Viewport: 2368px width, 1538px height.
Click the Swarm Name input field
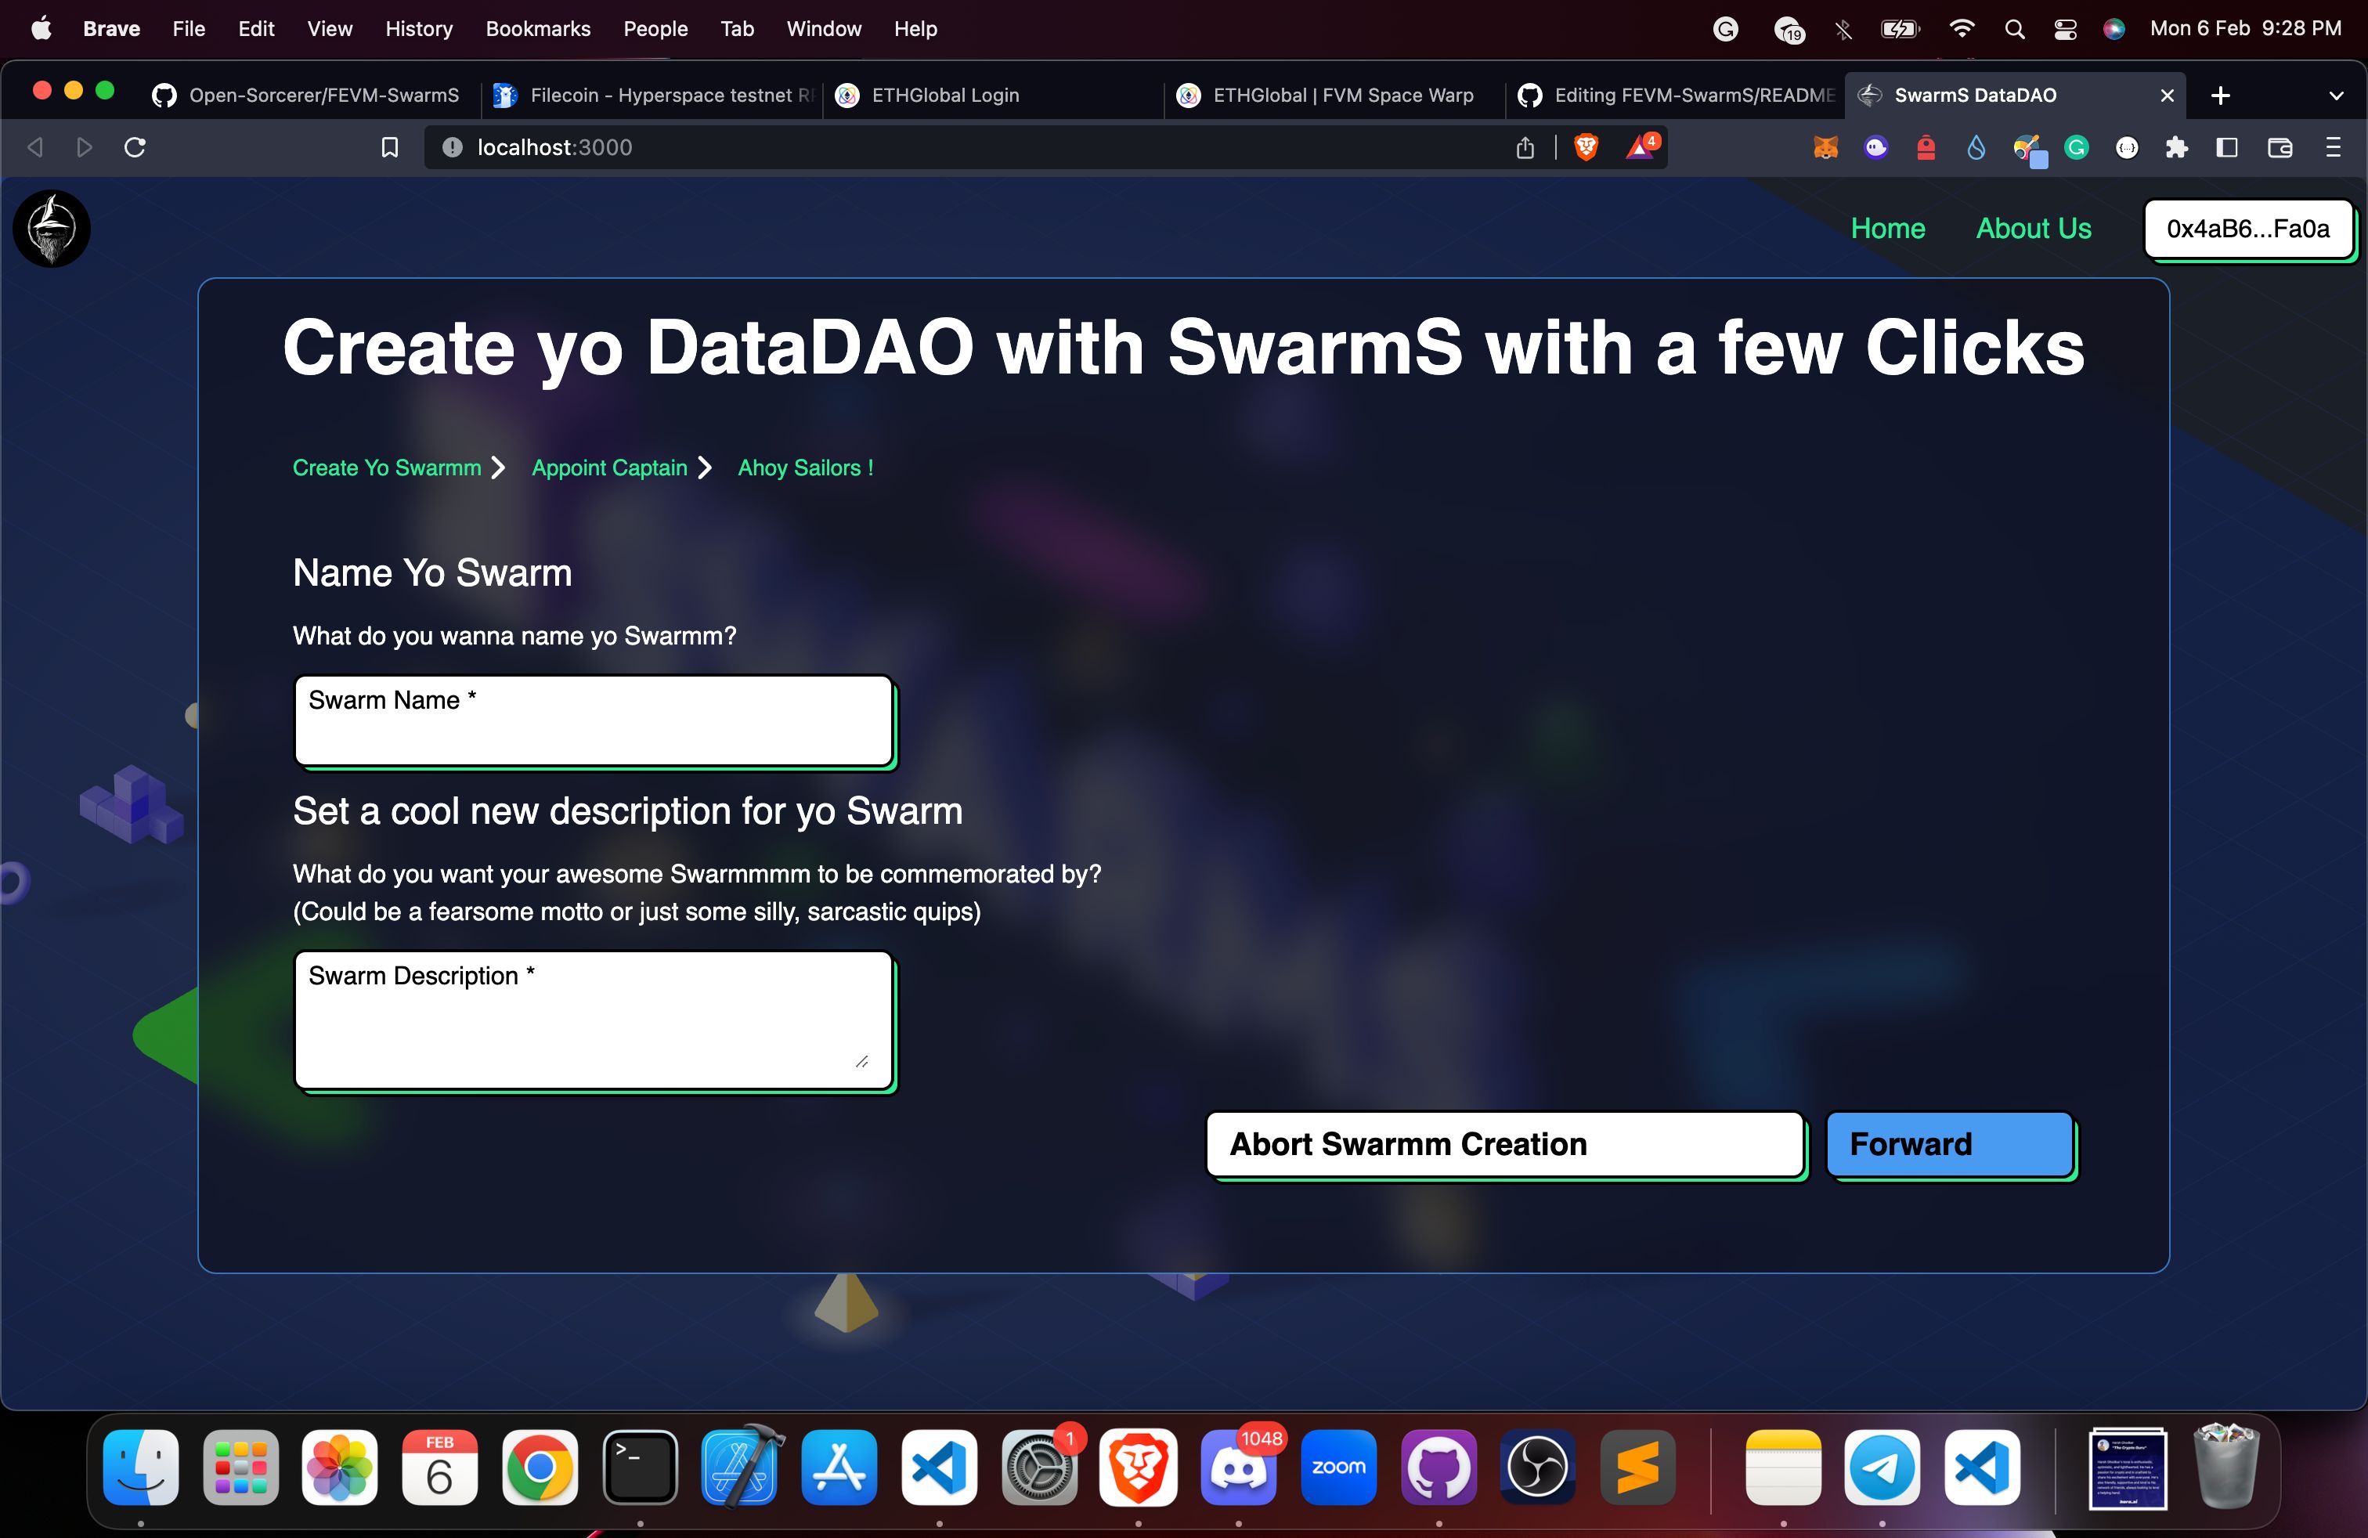(x=592, y=717)
